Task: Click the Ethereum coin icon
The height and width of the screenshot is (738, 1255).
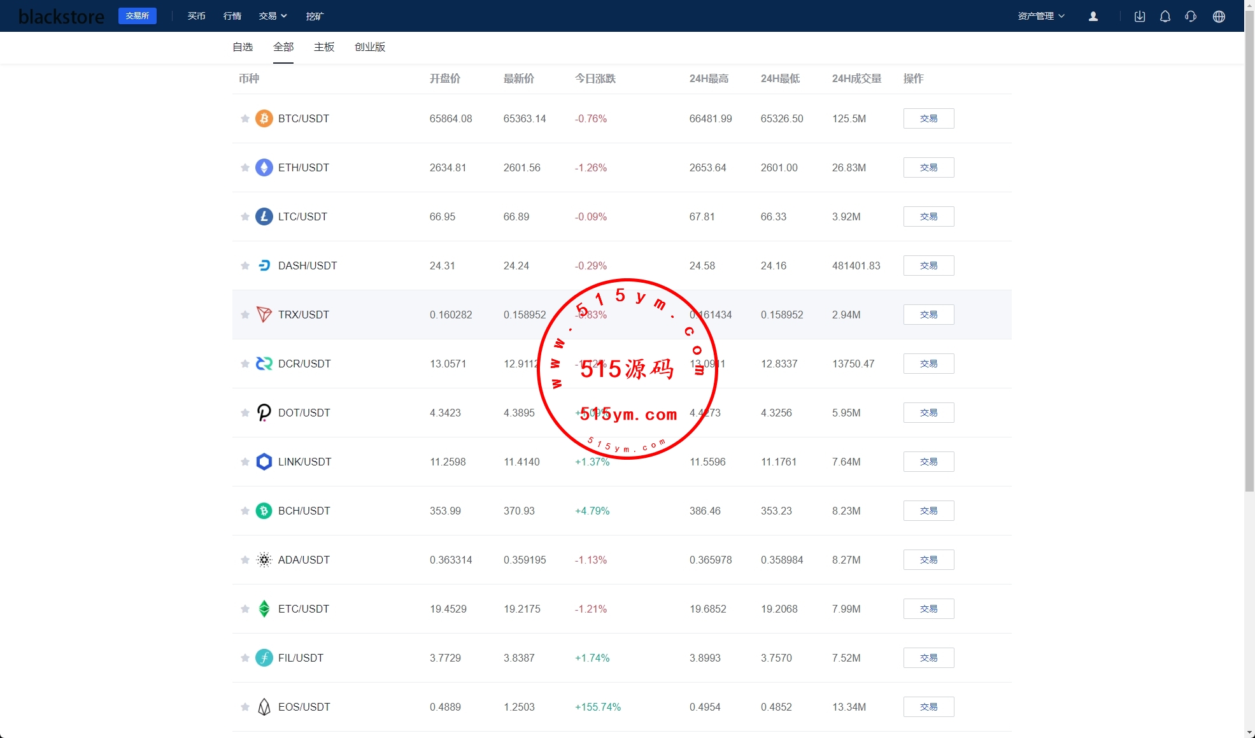Action: (x=264, y=167)
